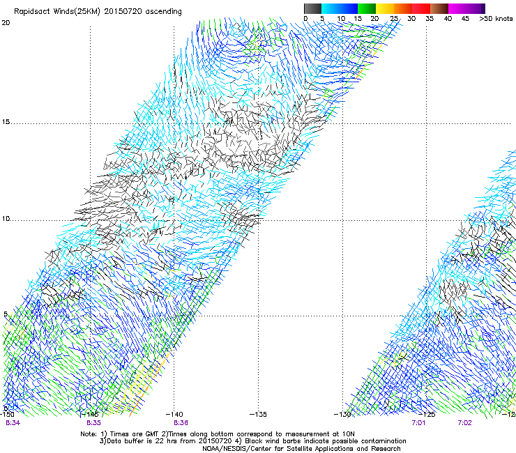Click the '5' latitude label on the left axis

pos(6,314)
